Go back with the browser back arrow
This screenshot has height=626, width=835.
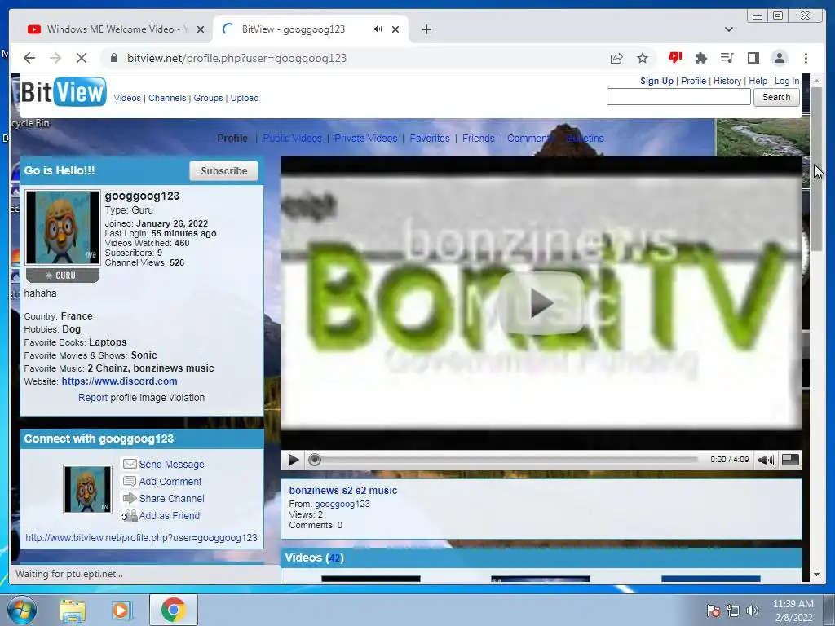click(x=29, y=58)
